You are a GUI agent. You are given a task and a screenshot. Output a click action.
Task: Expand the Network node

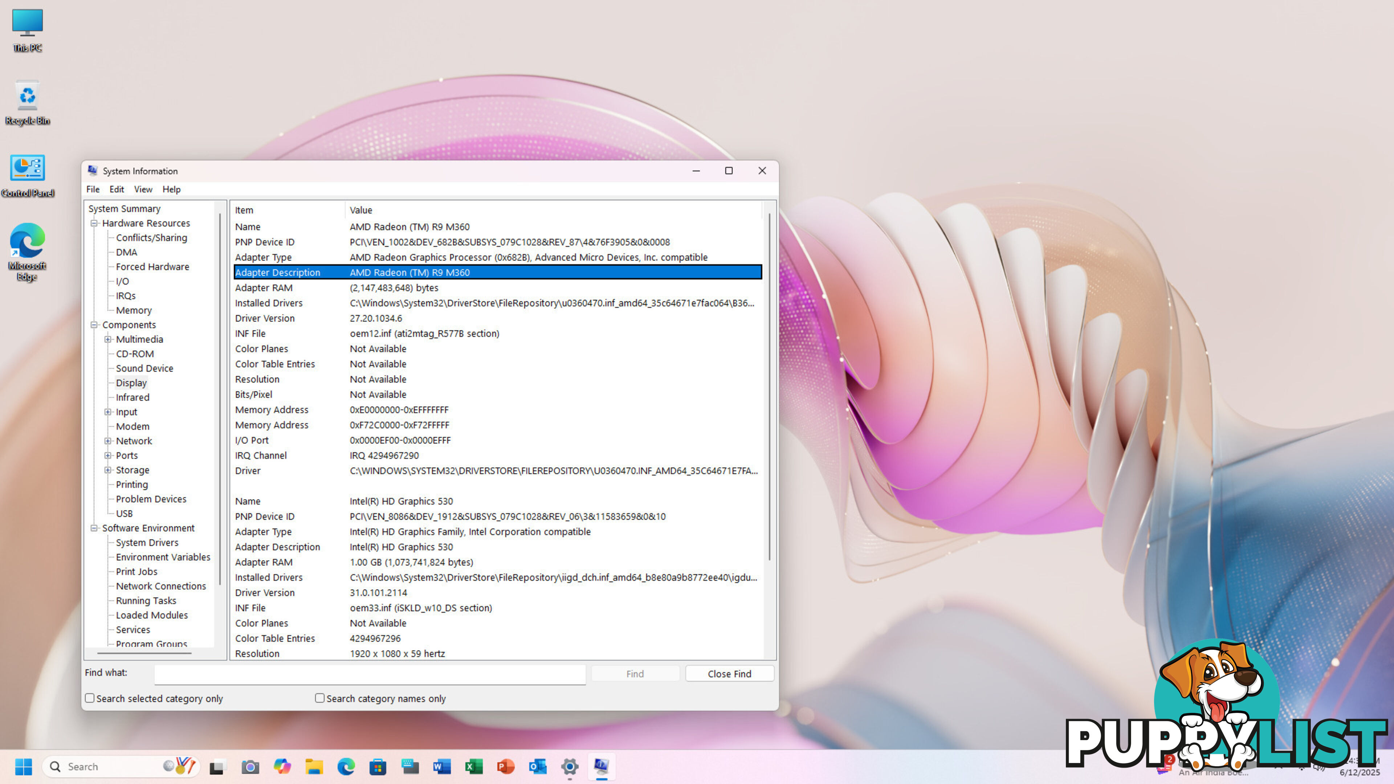(108, 441)
